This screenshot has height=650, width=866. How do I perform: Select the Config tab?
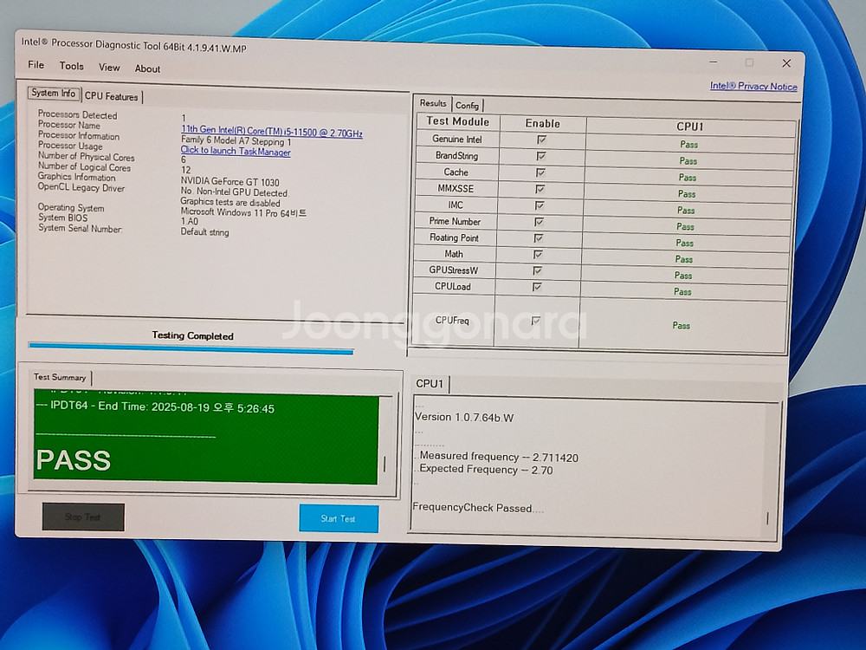[468, 105]
